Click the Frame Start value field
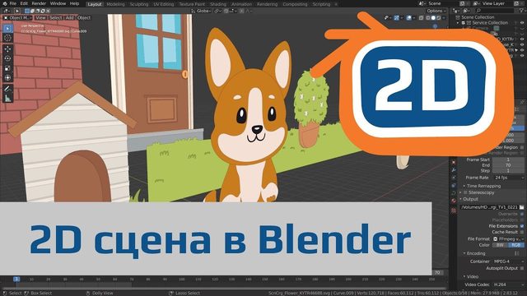This screenshot has width=527, height=296. click(508, 160)
